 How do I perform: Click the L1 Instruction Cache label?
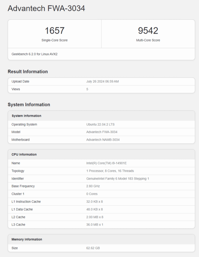pyautogui.click(x=26, y=202)
